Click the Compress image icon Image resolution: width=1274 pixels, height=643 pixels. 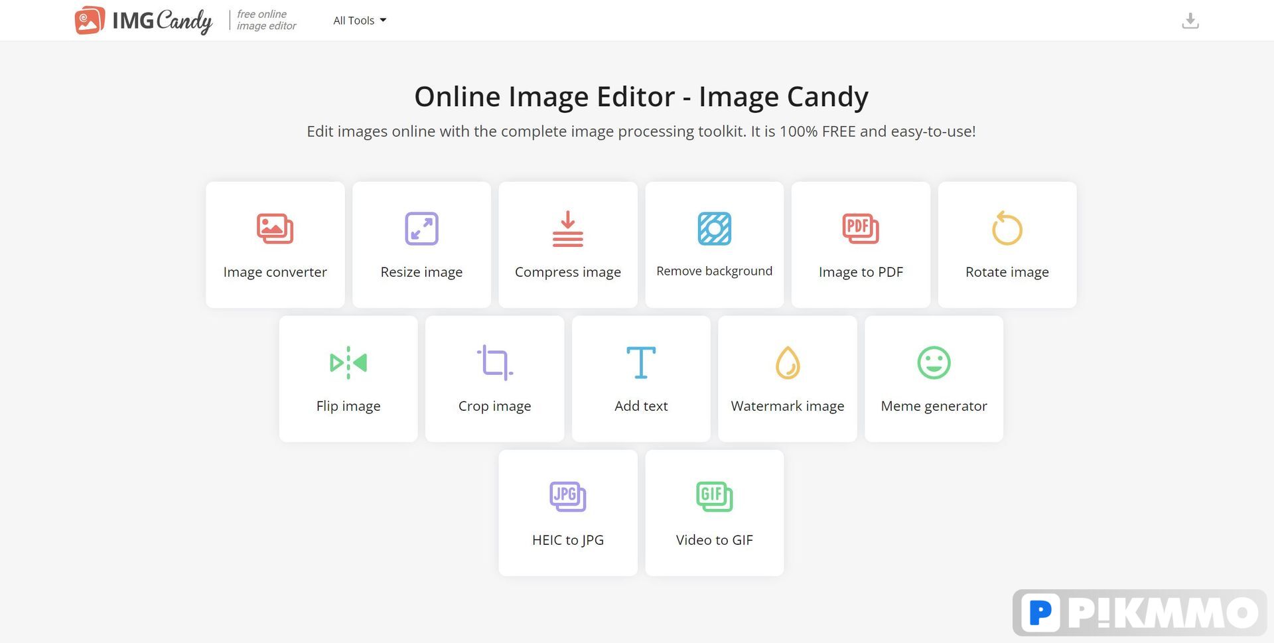click(x=568, y=228)
